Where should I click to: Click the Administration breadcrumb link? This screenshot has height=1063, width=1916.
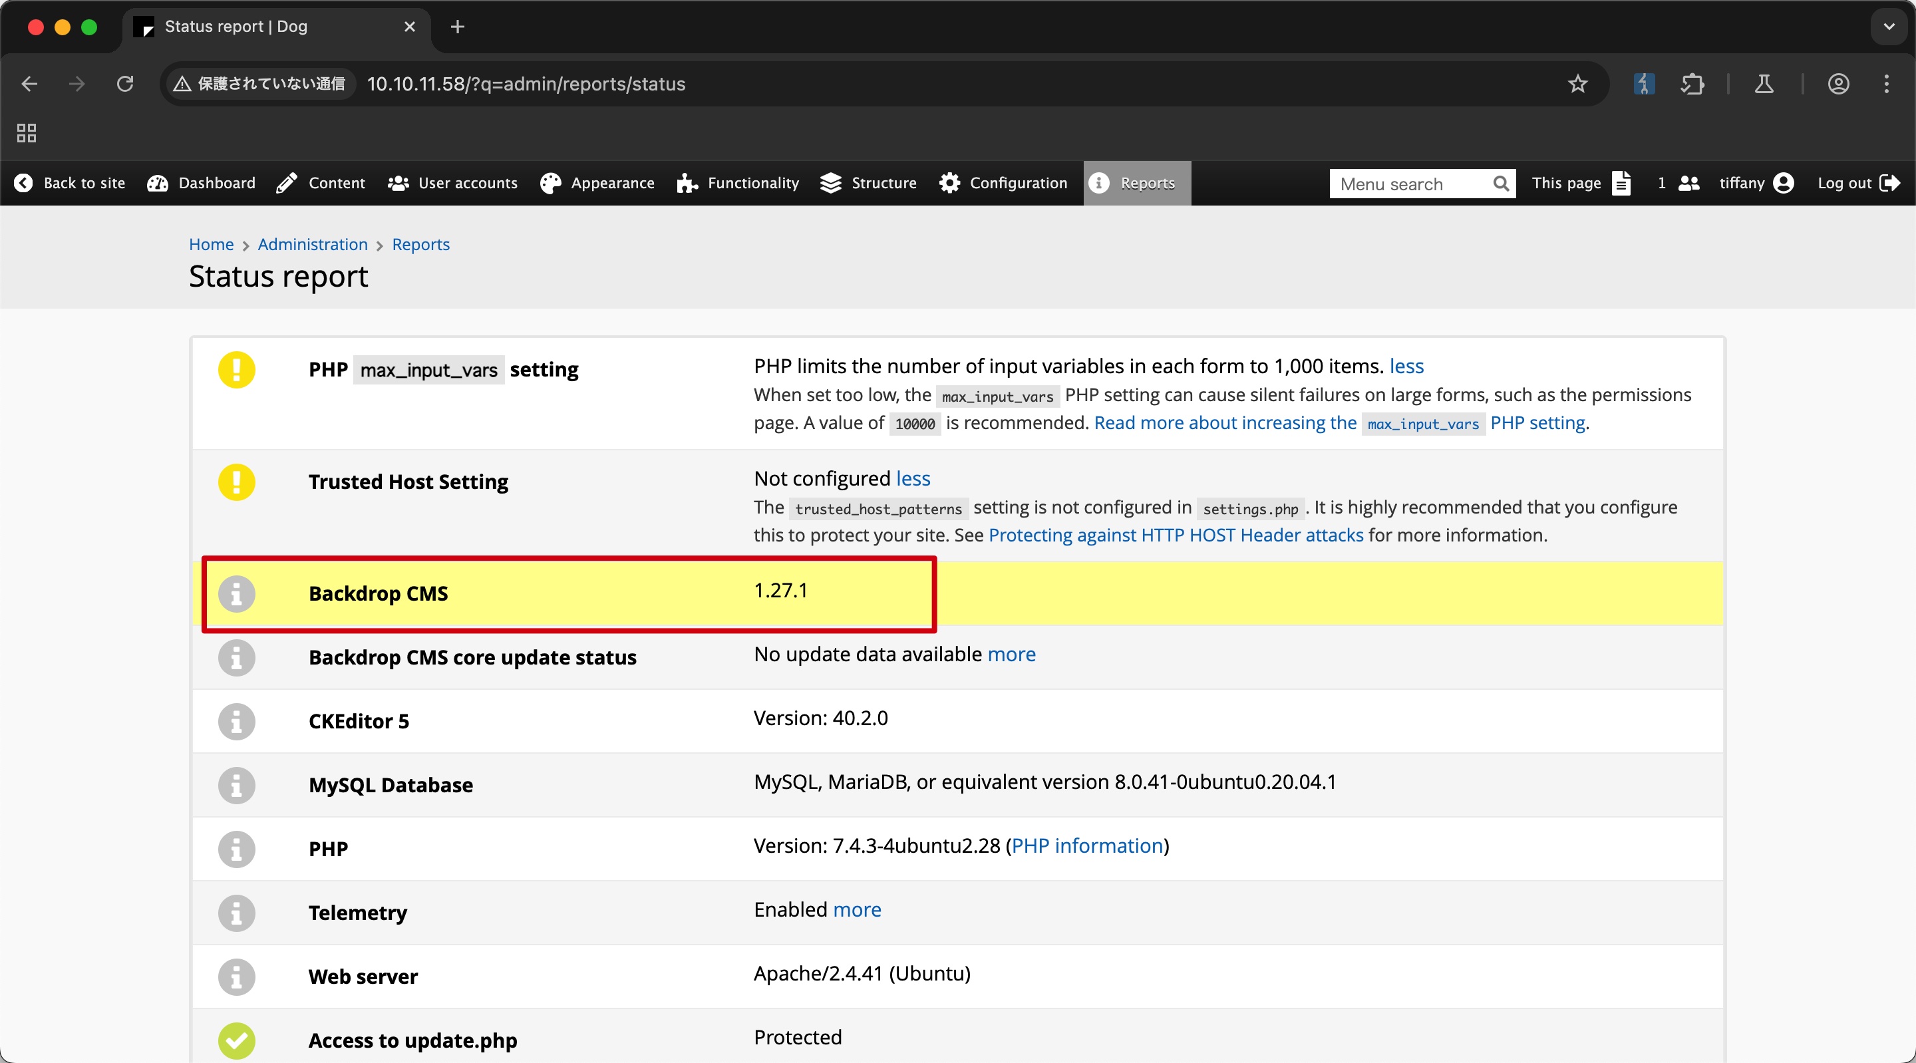[313, 244]
